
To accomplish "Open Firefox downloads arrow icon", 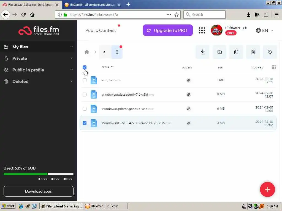I will 248,15.
